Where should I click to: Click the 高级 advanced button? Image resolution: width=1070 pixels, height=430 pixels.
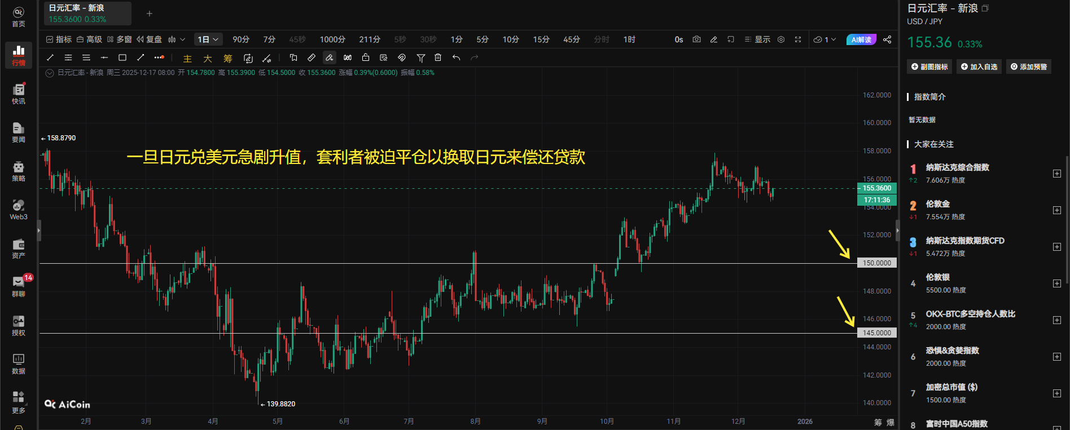tap(89, 39)
